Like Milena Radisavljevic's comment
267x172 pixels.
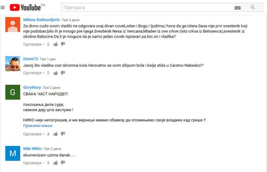[56, 44]
